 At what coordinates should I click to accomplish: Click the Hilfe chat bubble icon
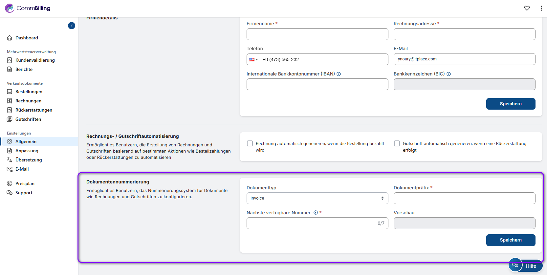(515, 265)
